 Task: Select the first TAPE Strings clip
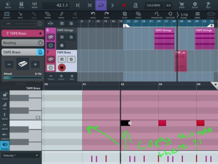(164, 38)
